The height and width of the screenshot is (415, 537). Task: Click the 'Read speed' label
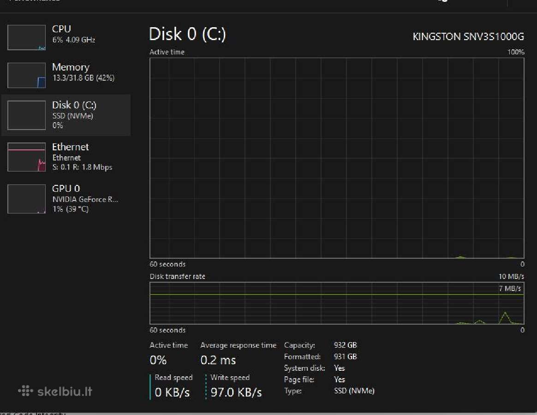point(173,377)
